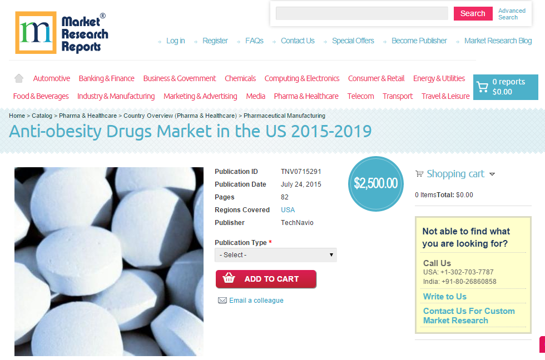
Task: Click the USA regions covered link
Action: point(288,209)
